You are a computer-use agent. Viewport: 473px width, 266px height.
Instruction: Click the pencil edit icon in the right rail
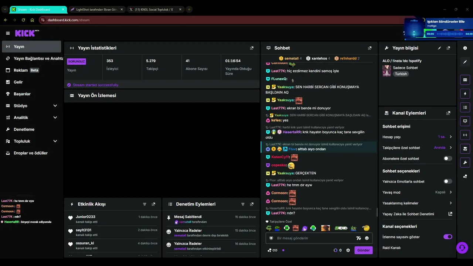tap(465, 62)
